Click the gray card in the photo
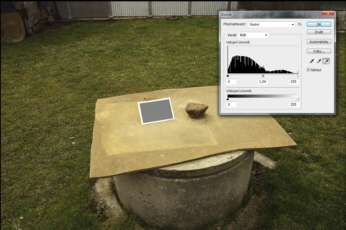 click(155, 111)
